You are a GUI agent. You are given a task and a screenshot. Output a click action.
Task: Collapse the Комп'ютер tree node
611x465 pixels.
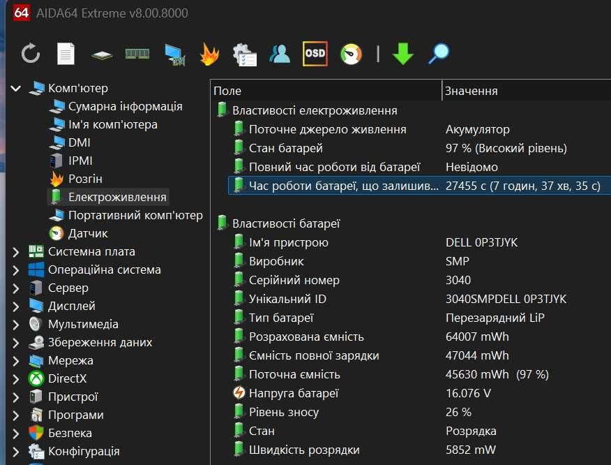point(15,88)
